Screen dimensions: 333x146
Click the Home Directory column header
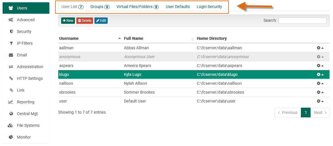212,38
